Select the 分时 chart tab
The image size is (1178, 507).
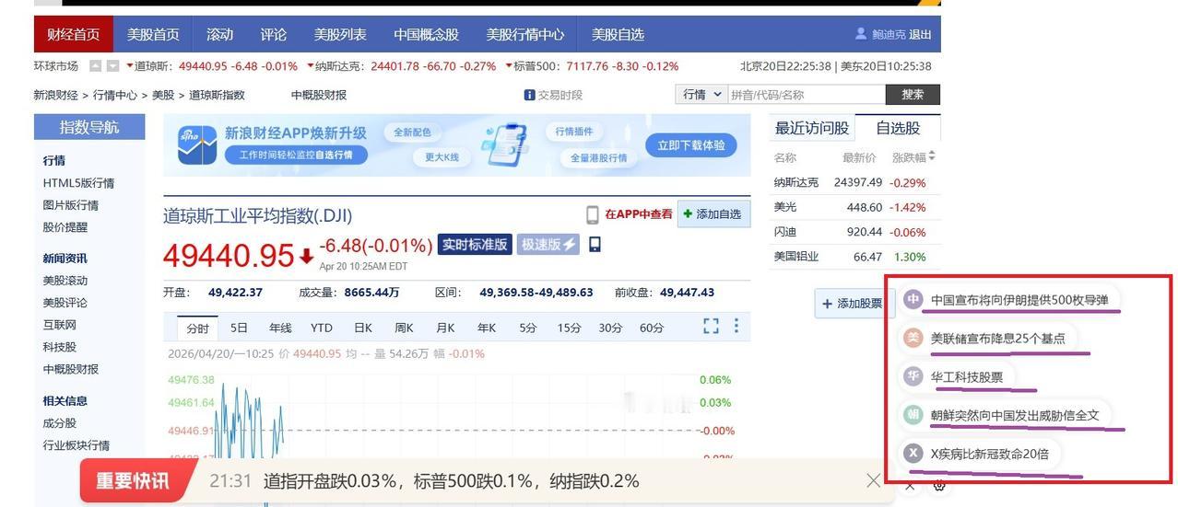click(x=197, y=328)
